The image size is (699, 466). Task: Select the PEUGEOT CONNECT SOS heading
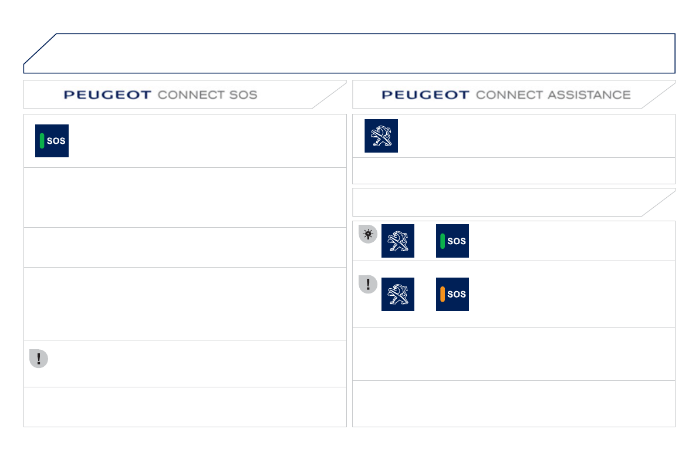(160, 94)
